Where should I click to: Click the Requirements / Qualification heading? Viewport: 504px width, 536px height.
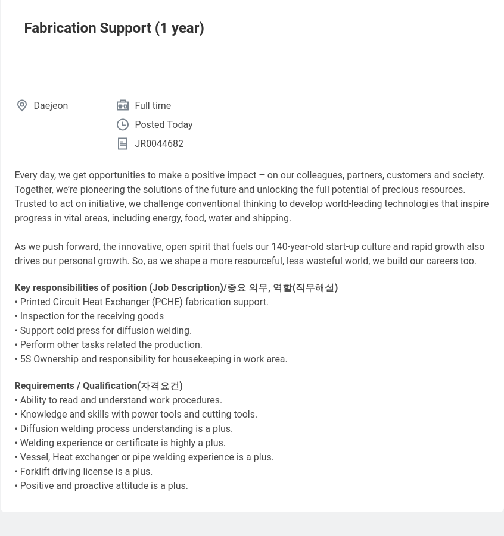[x=99, y=386]
